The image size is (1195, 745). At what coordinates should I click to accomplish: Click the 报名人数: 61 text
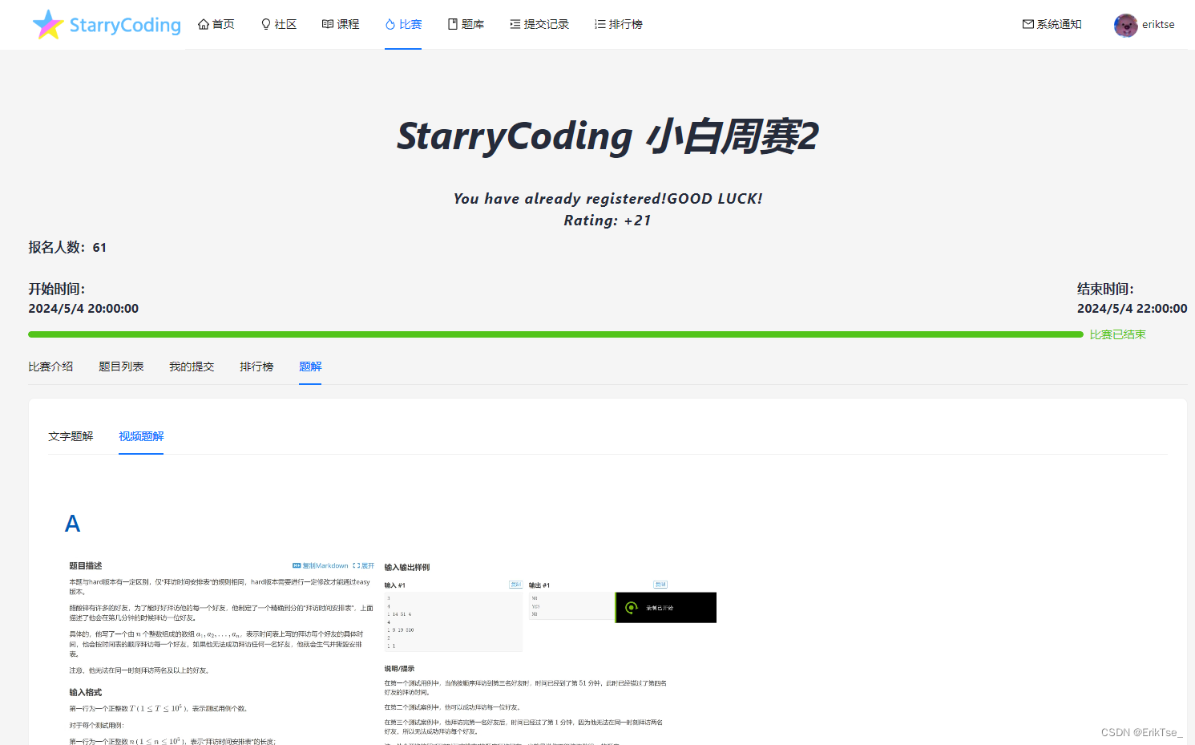coord(67,247)
